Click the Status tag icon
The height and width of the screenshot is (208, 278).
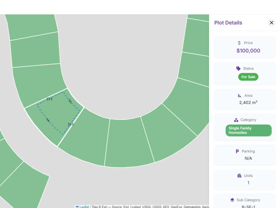point(238,69)
